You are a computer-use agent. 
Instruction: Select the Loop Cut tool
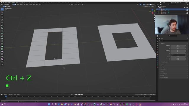[x=2, y=41]
